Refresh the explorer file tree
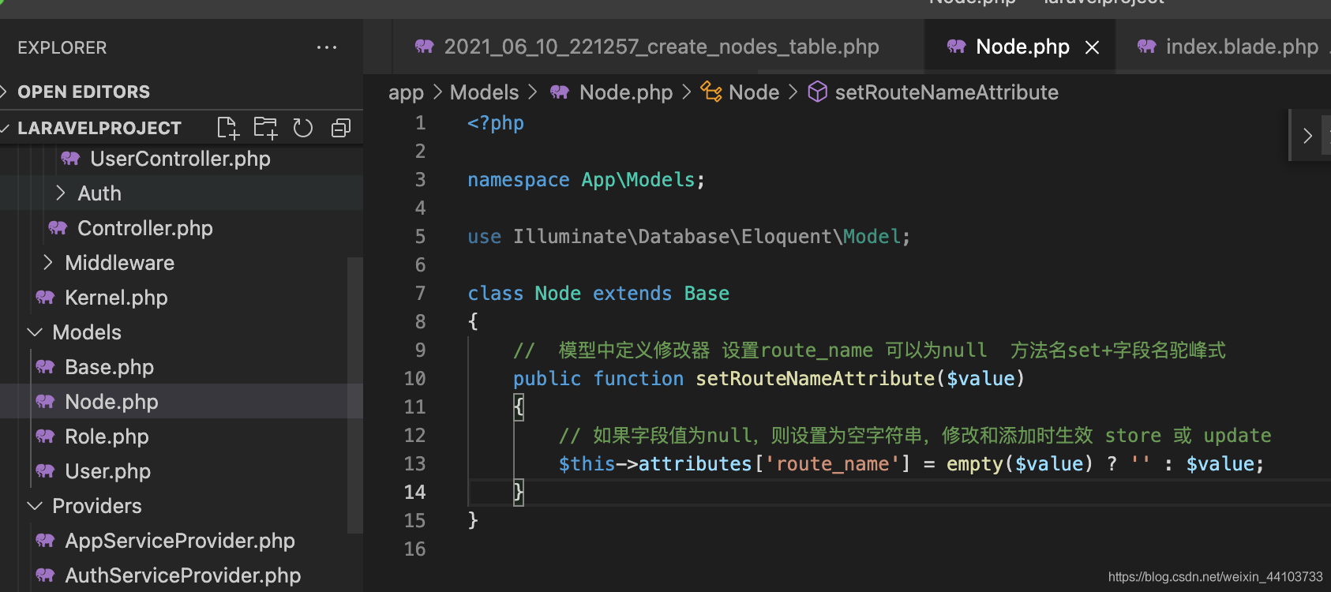1331x592 pixels. tap(303, 128)
